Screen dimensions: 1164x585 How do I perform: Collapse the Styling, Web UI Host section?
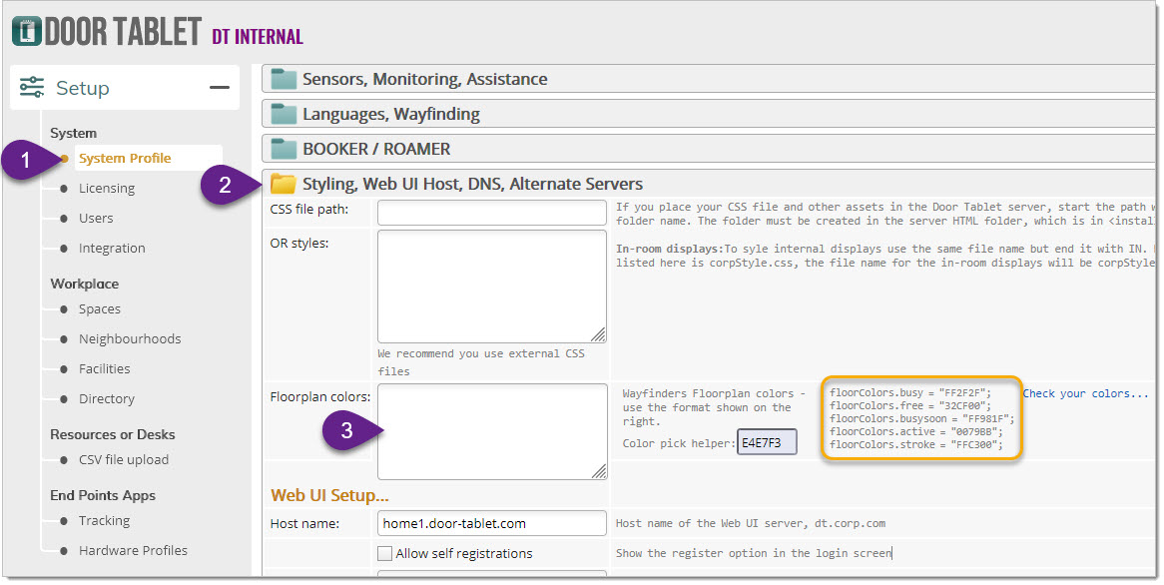(472, 184)
